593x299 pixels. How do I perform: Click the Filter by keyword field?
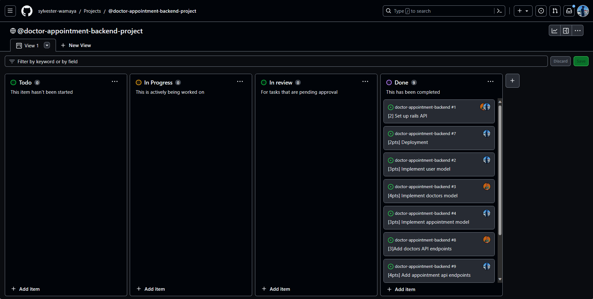pos(127,61)
